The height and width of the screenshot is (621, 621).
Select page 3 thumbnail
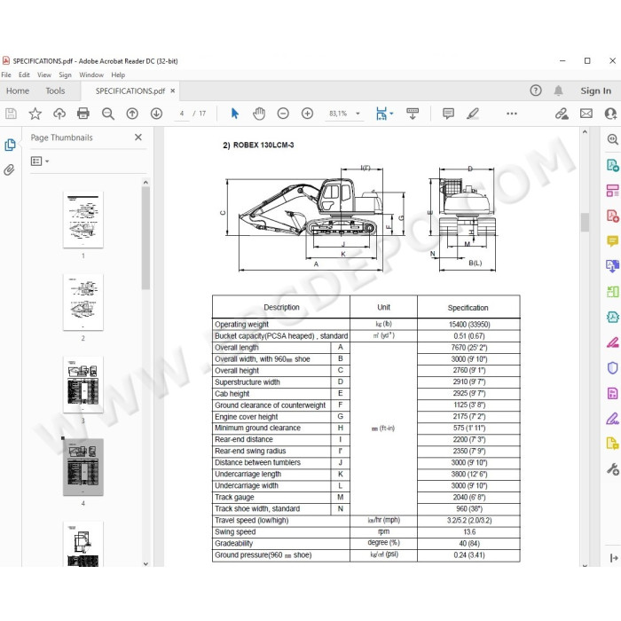(x=83, y=384)
